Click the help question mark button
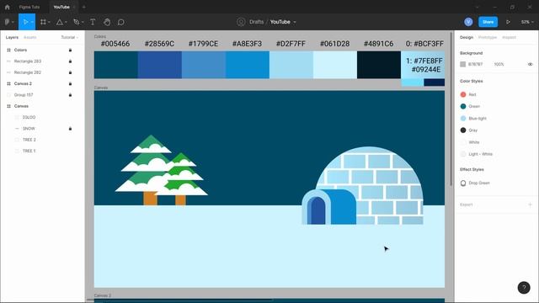 click(x=524, y=288)
